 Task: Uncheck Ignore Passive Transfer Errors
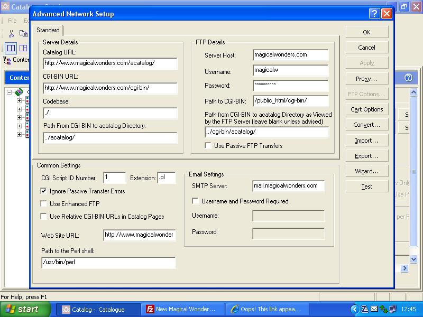pyautogui.click(x=44, y=191)
